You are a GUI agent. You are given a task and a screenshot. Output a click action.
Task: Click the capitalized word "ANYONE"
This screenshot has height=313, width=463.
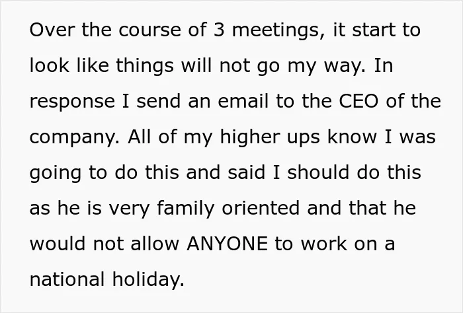tap(227, 244)
